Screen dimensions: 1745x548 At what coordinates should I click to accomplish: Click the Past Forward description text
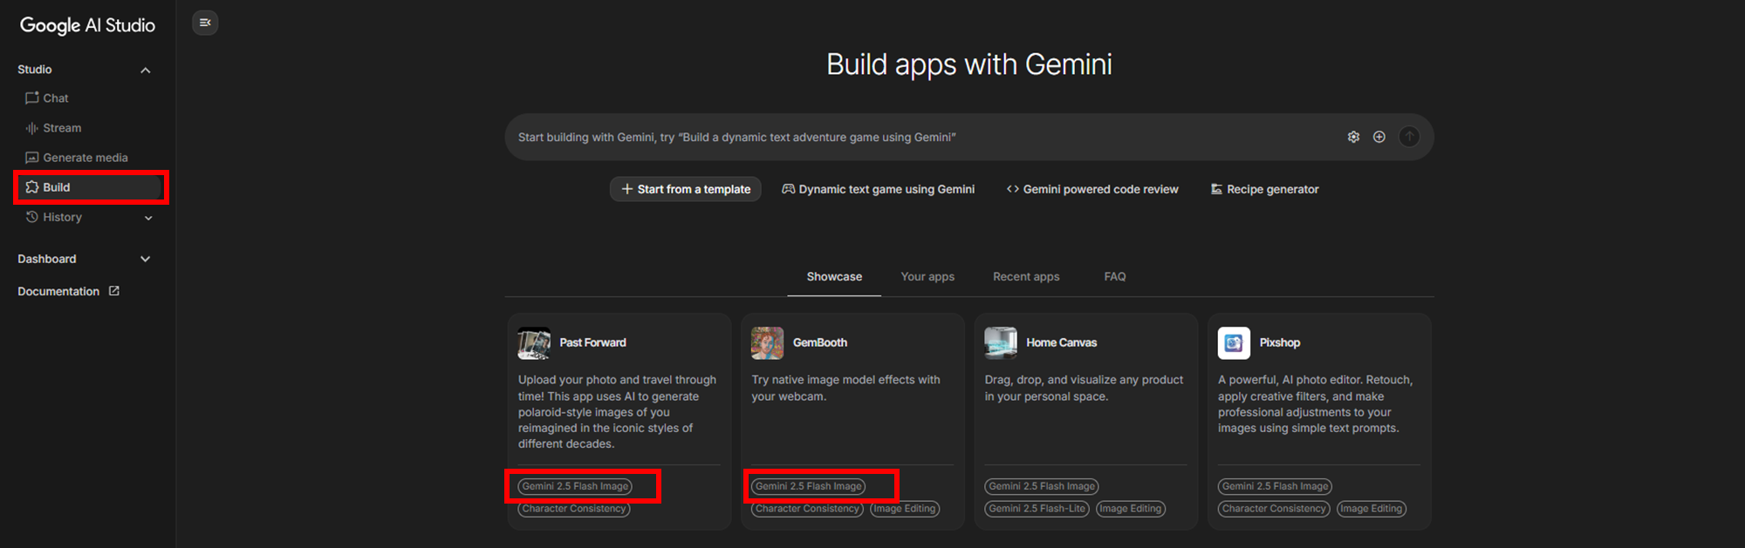(x=617, y=412)
